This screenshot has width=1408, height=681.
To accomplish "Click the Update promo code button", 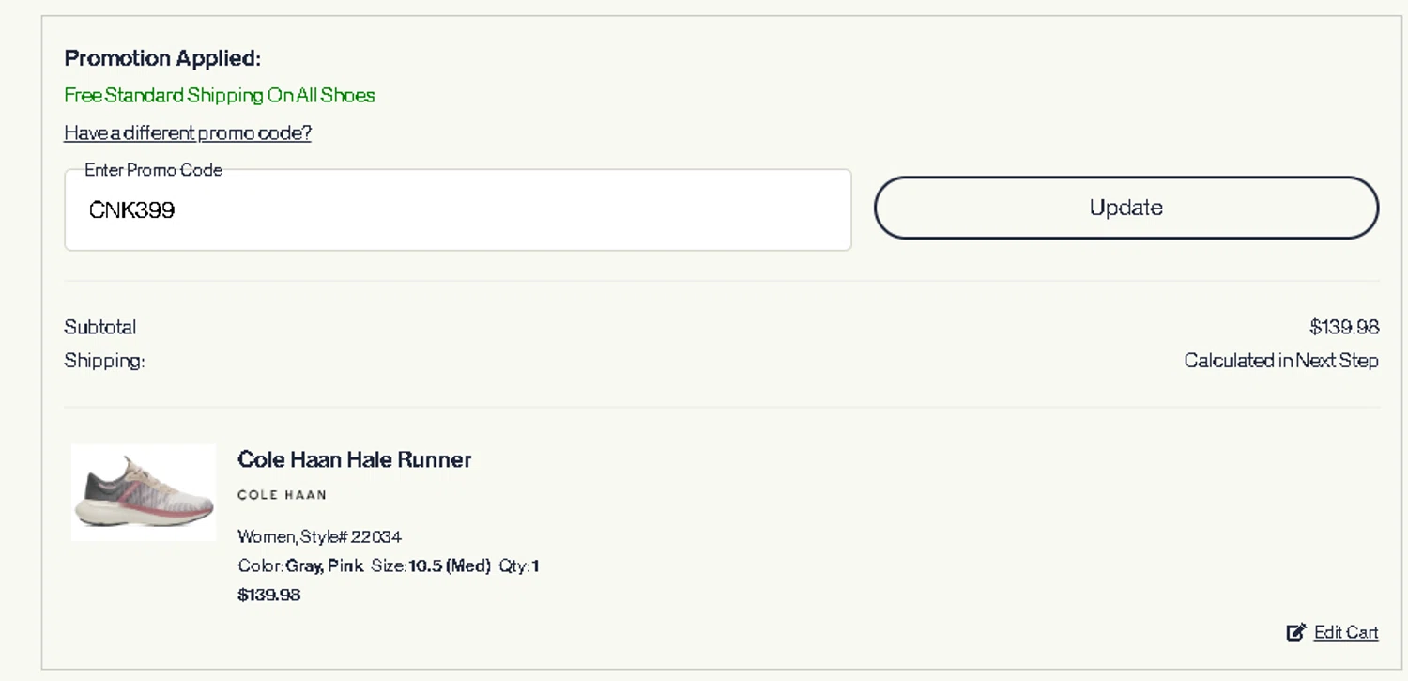I will 1125,208.
